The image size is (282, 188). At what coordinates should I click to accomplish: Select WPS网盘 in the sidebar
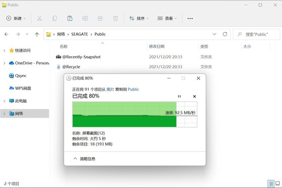20,88
